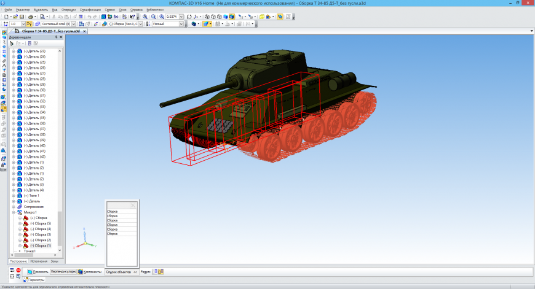Toggle the second highlighted Режим mode button
This screenshot has height=289, width=535.
160,272
